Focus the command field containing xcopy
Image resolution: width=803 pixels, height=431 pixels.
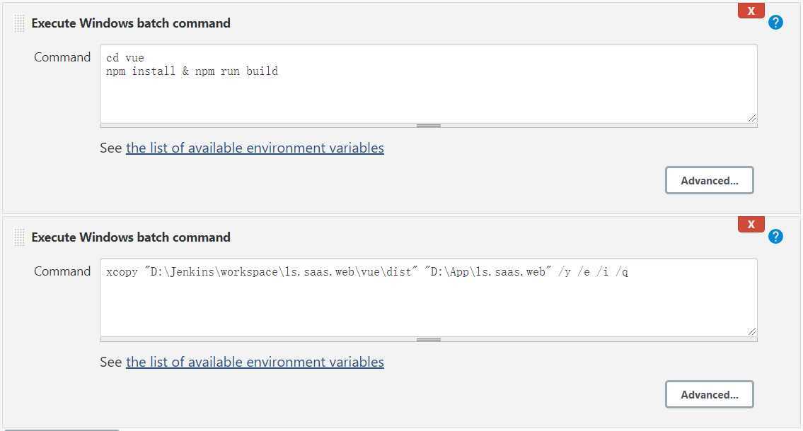(x=429, y=297)
